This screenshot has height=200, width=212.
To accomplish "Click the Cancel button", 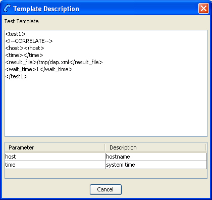I will coord(105,189).
